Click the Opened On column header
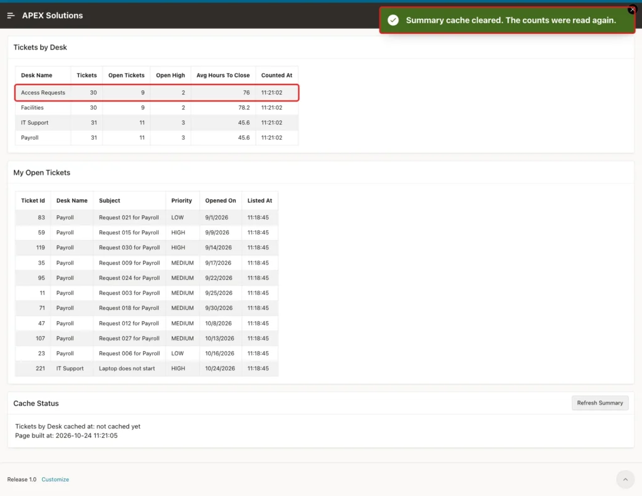 tap(221, 200)
